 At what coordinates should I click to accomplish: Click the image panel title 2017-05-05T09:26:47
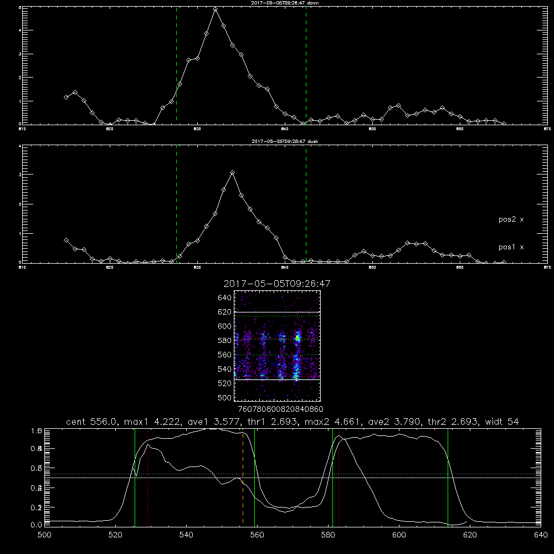(x=277, y=284)
